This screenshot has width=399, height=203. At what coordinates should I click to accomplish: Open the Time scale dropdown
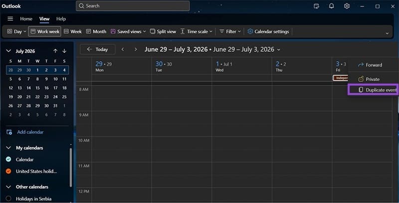196,31
